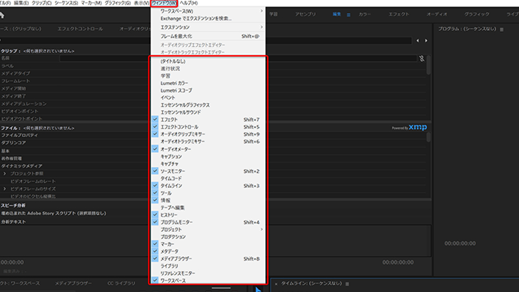The image size is (519, 292).
Task: Toggle the オーディオクリップミキサー check
Action: point(155,134)
